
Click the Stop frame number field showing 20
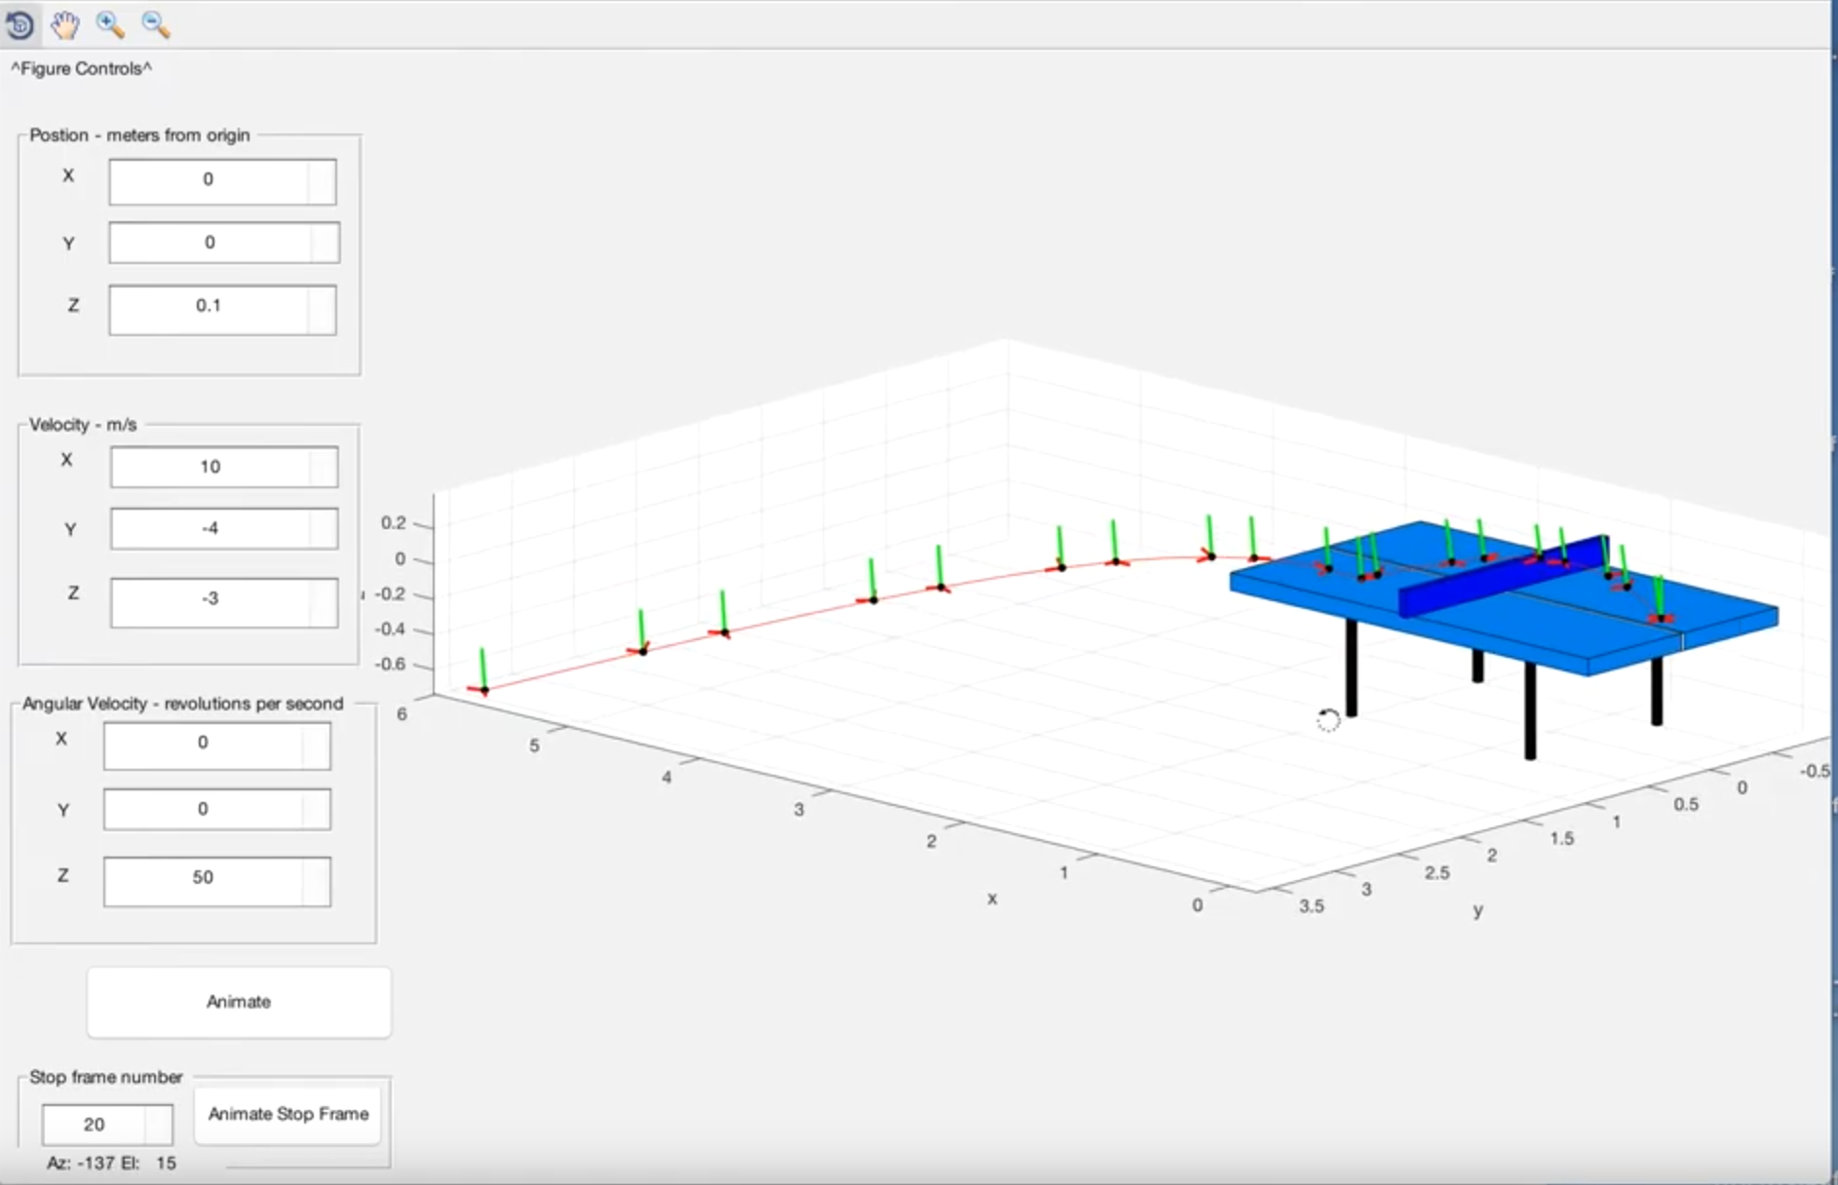(94, 1124)
